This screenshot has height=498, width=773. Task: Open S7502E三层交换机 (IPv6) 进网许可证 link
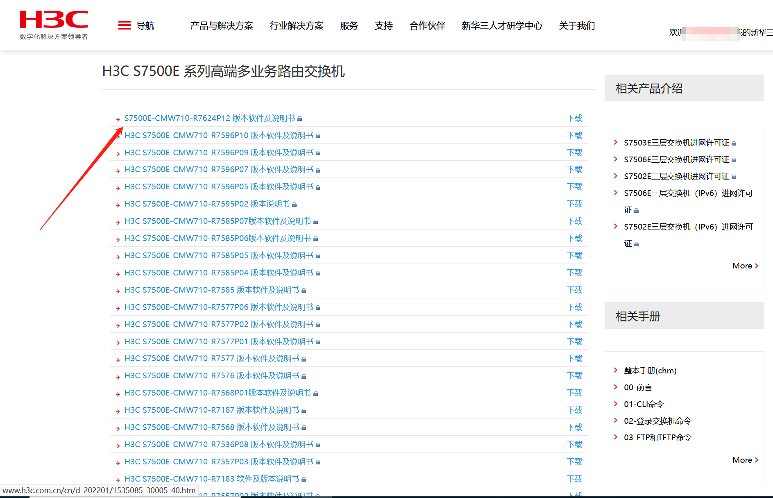(689, 235)
